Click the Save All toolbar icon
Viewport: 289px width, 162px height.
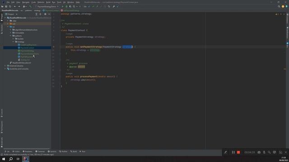pos(6,6)
